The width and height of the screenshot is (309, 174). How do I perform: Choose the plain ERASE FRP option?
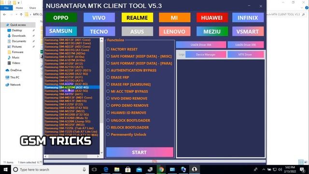click(118, 77)
